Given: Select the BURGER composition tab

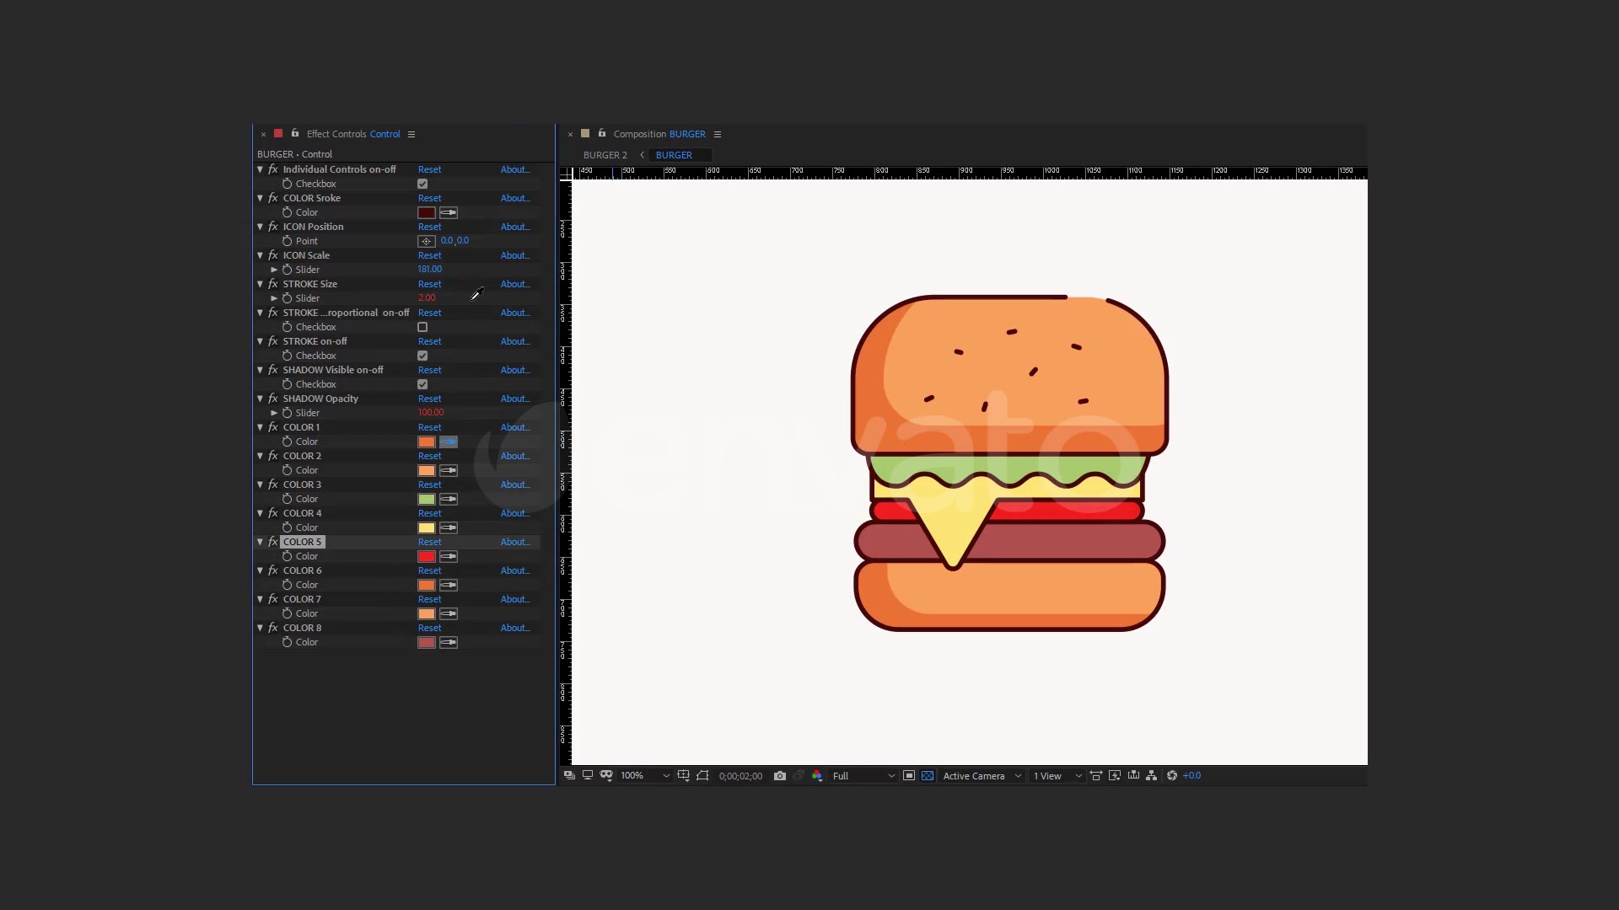Looking at the screenshot, I should click(673, 154).
